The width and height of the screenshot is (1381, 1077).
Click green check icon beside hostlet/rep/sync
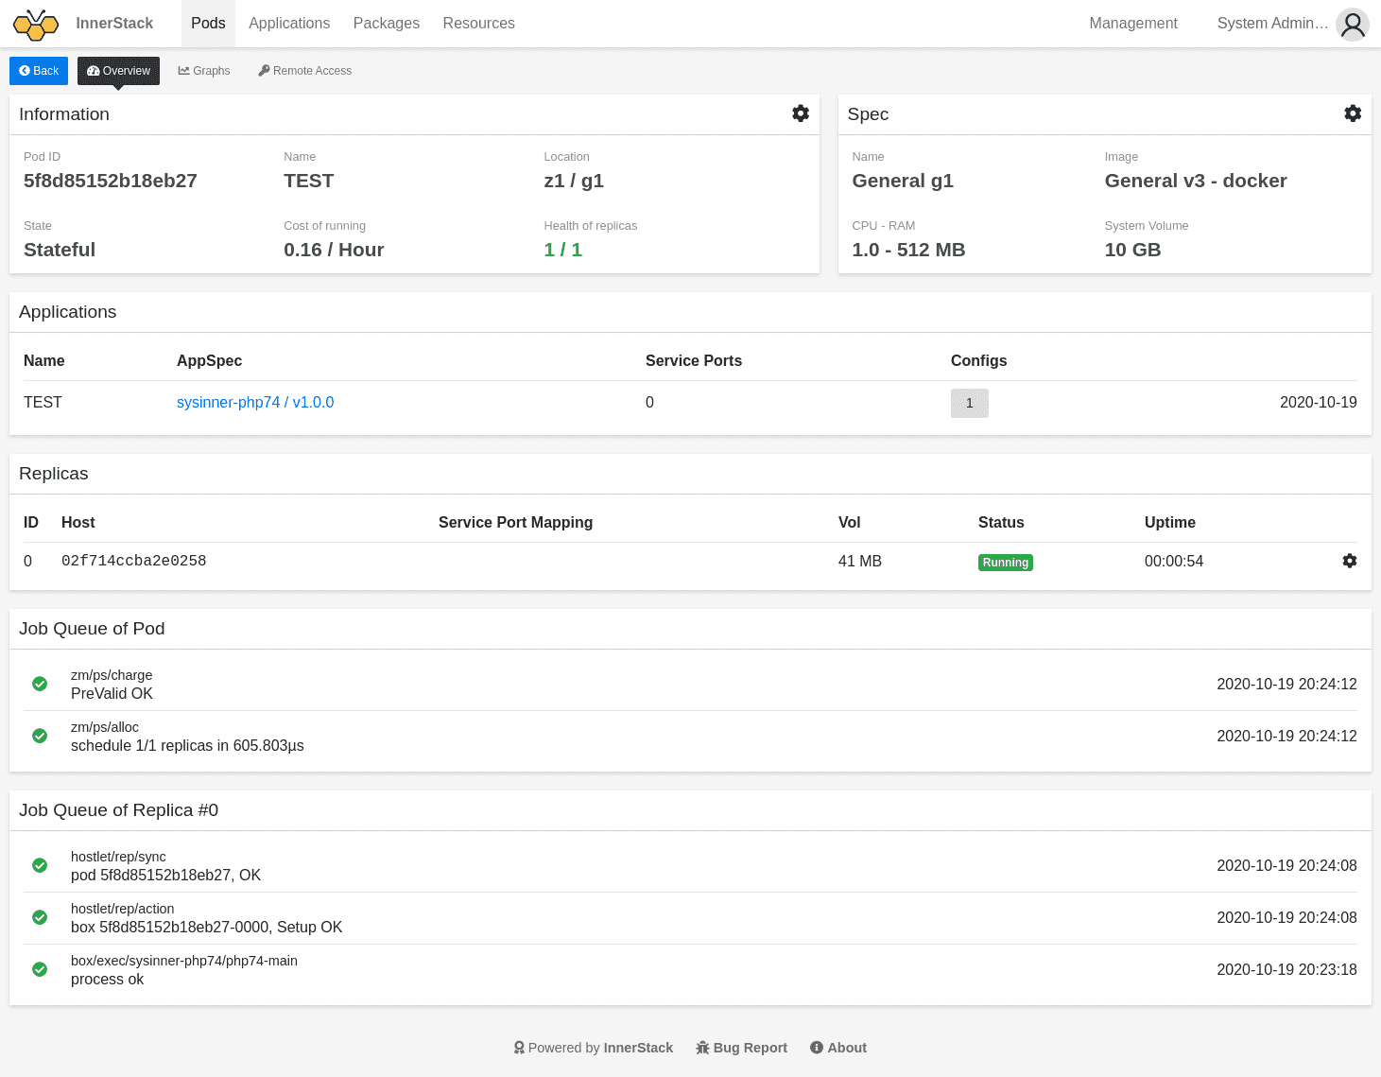pyautogui.click(x=40, y=865)
